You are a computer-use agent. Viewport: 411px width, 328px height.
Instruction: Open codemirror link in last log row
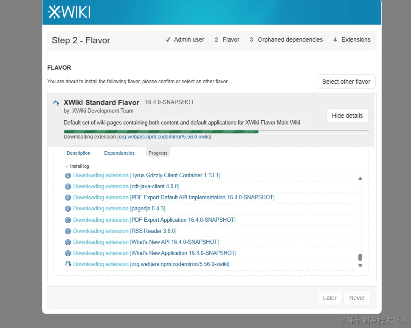pos(180,264)
